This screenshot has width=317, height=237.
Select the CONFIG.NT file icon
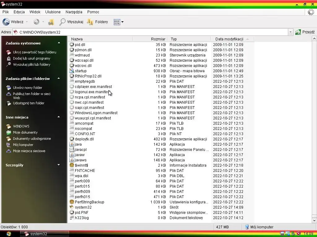coord(72,134)
